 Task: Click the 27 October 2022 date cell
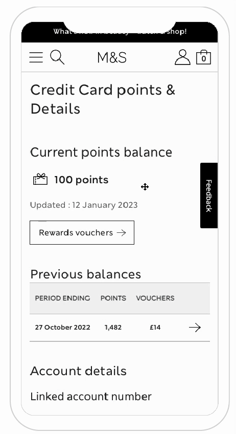[62, 328]
